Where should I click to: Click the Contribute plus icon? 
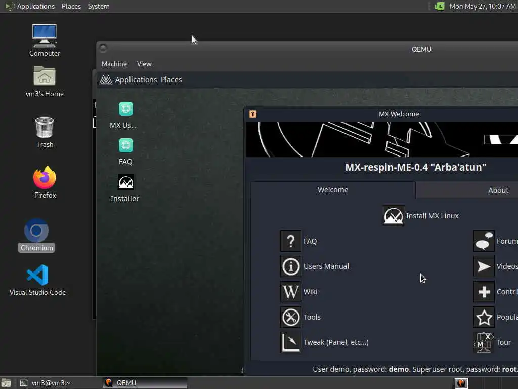(484, 292)
